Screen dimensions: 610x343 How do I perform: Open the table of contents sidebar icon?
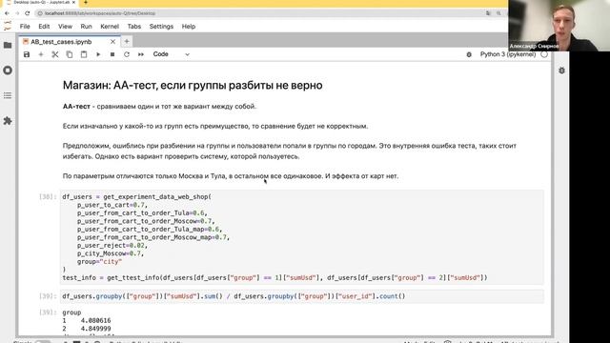click(x=8, y=95)
